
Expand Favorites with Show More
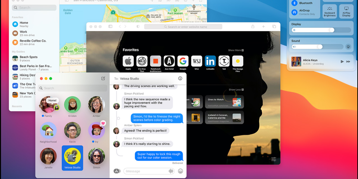tap(236, 50)
